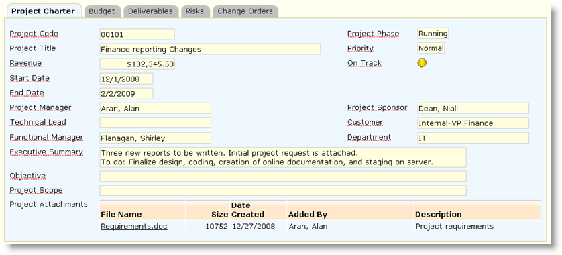
Task: Open the Priority value Normal
Action: point(431,48)
